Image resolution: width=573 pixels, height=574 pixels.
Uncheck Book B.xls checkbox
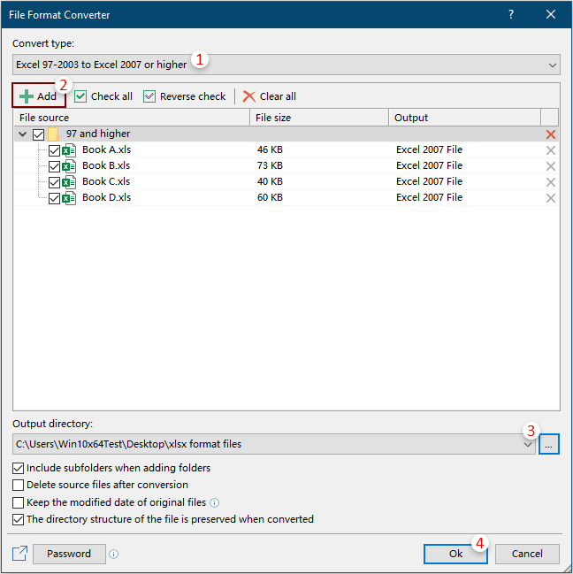[55, 166]
